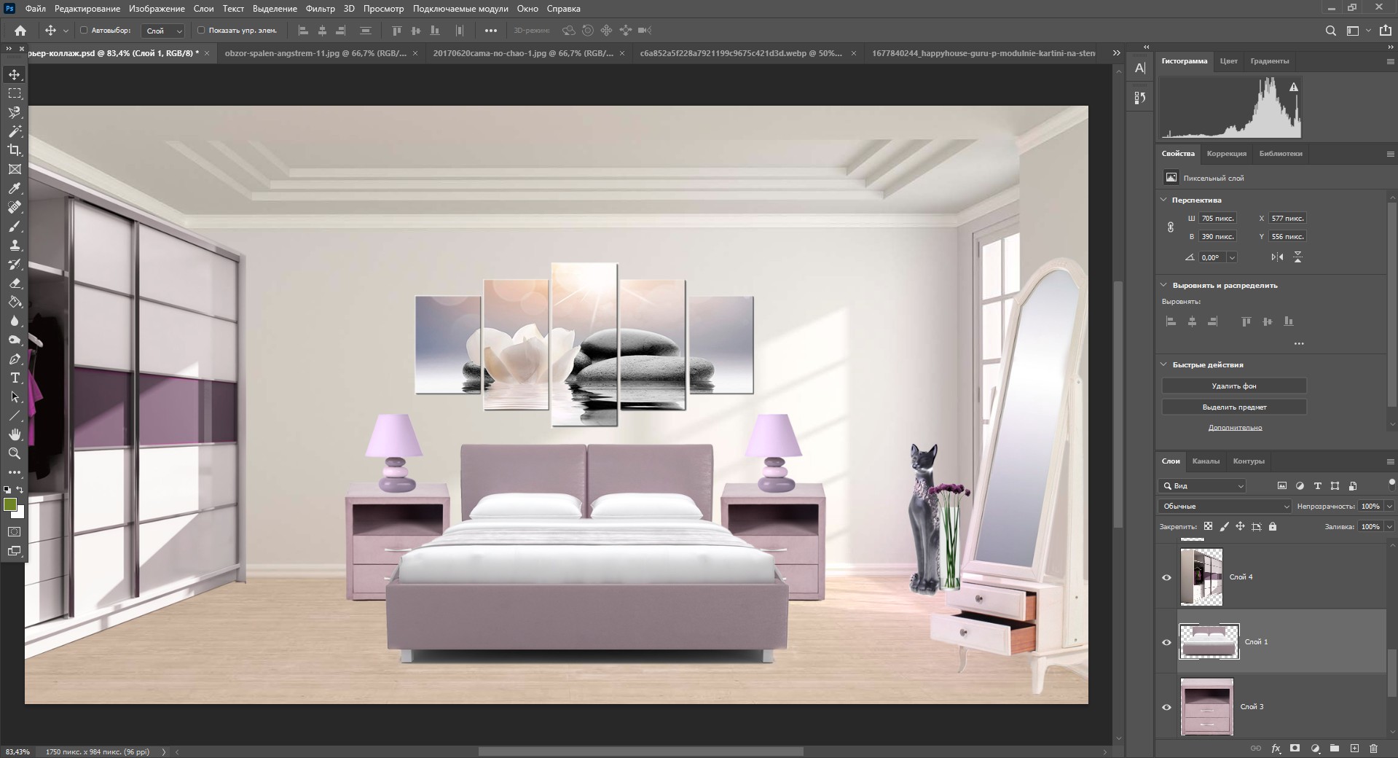Enable Показать упр. элем. checkbox
Image resolution: width=1398 pixels, height=758 pixels.
click(202, 31)
